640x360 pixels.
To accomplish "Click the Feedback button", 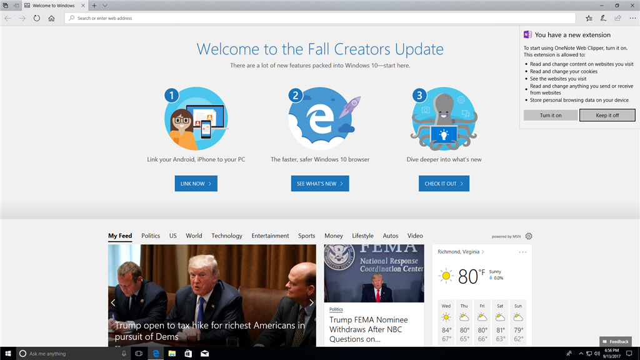I will (x=616, y=342).
